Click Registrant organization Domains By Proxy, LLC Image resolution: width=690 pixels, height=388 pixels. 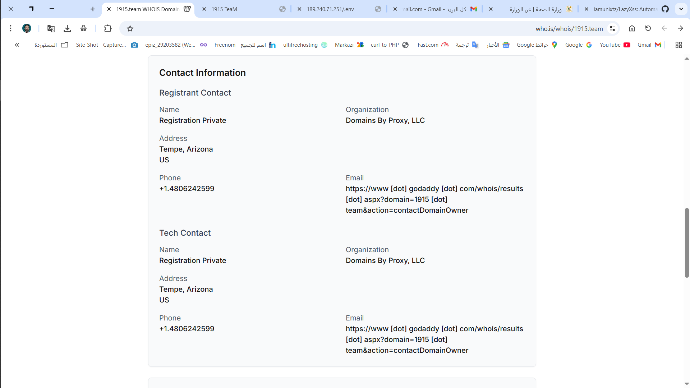[x=385, y=120]
